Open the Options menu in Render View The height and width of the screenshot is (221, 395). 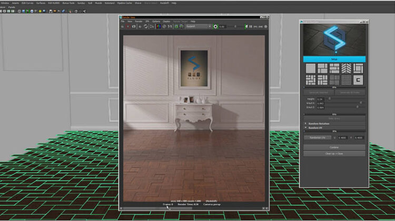(x=156, y=22)
